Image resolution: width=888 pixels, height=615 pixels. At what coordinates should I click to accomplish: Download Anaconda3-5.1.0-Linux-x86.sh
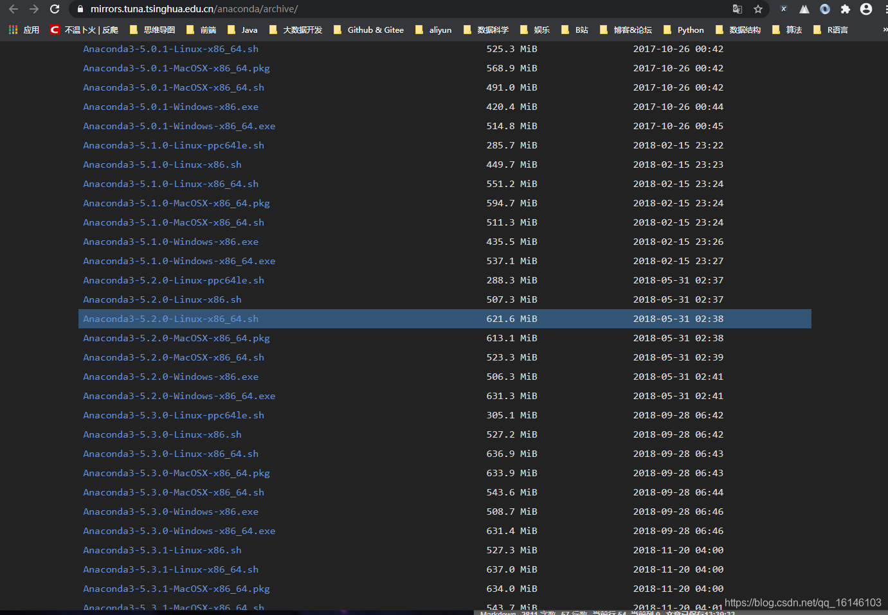pyautogui.click(x=163, y=165)
